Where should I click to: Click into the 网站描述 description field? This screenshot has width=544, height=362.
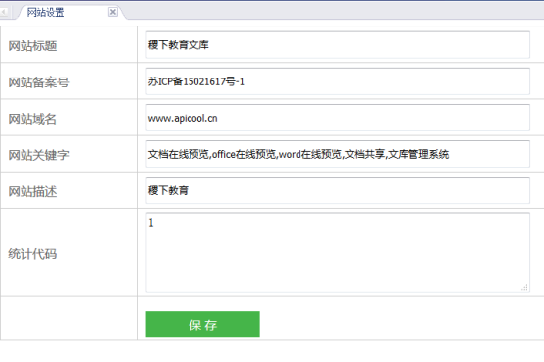point(338,190)
